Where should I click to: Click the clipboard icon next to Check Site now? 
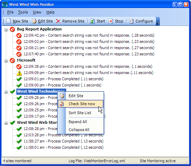pyautogui.click(x=62, y=104)
